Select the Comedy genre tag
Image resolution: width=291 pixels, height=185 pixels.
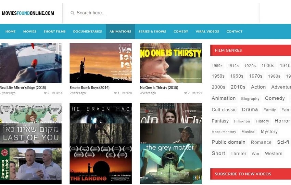(x=275, y=98)
